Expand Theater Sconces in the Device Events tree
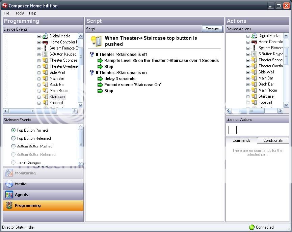The image size is (292, 232). point(39,60)
